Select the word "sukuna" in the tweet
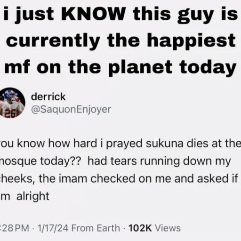 (x=164, y=143)
